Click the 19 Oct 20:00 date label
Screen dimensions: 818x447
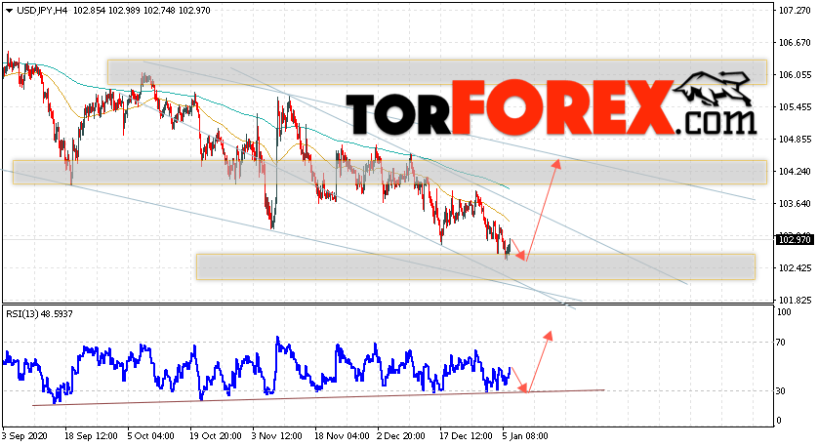(x=216, y=435)
